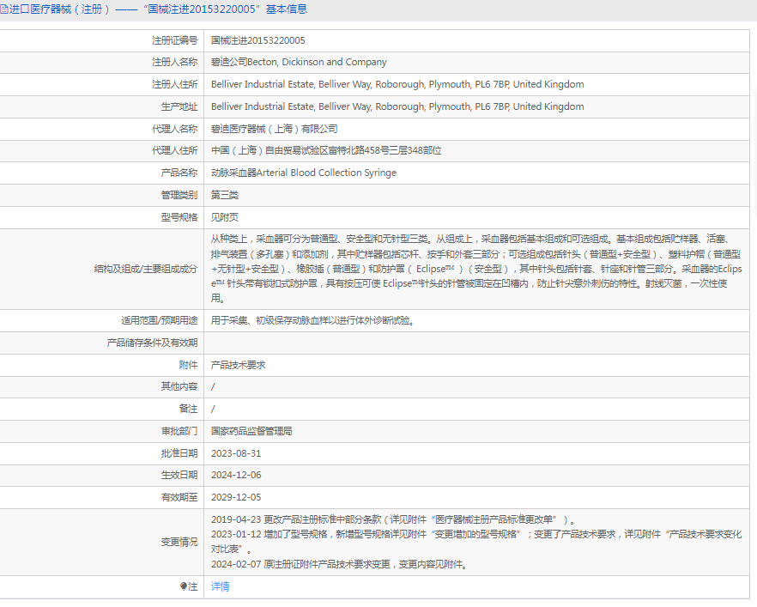Open the 详情 link in the 注 row
757x607 pixels.
pos(220,586)
